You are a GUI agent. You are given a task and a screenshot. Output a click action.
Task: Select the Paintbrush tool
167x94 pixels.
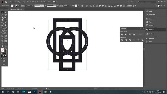tap(5, 23)
